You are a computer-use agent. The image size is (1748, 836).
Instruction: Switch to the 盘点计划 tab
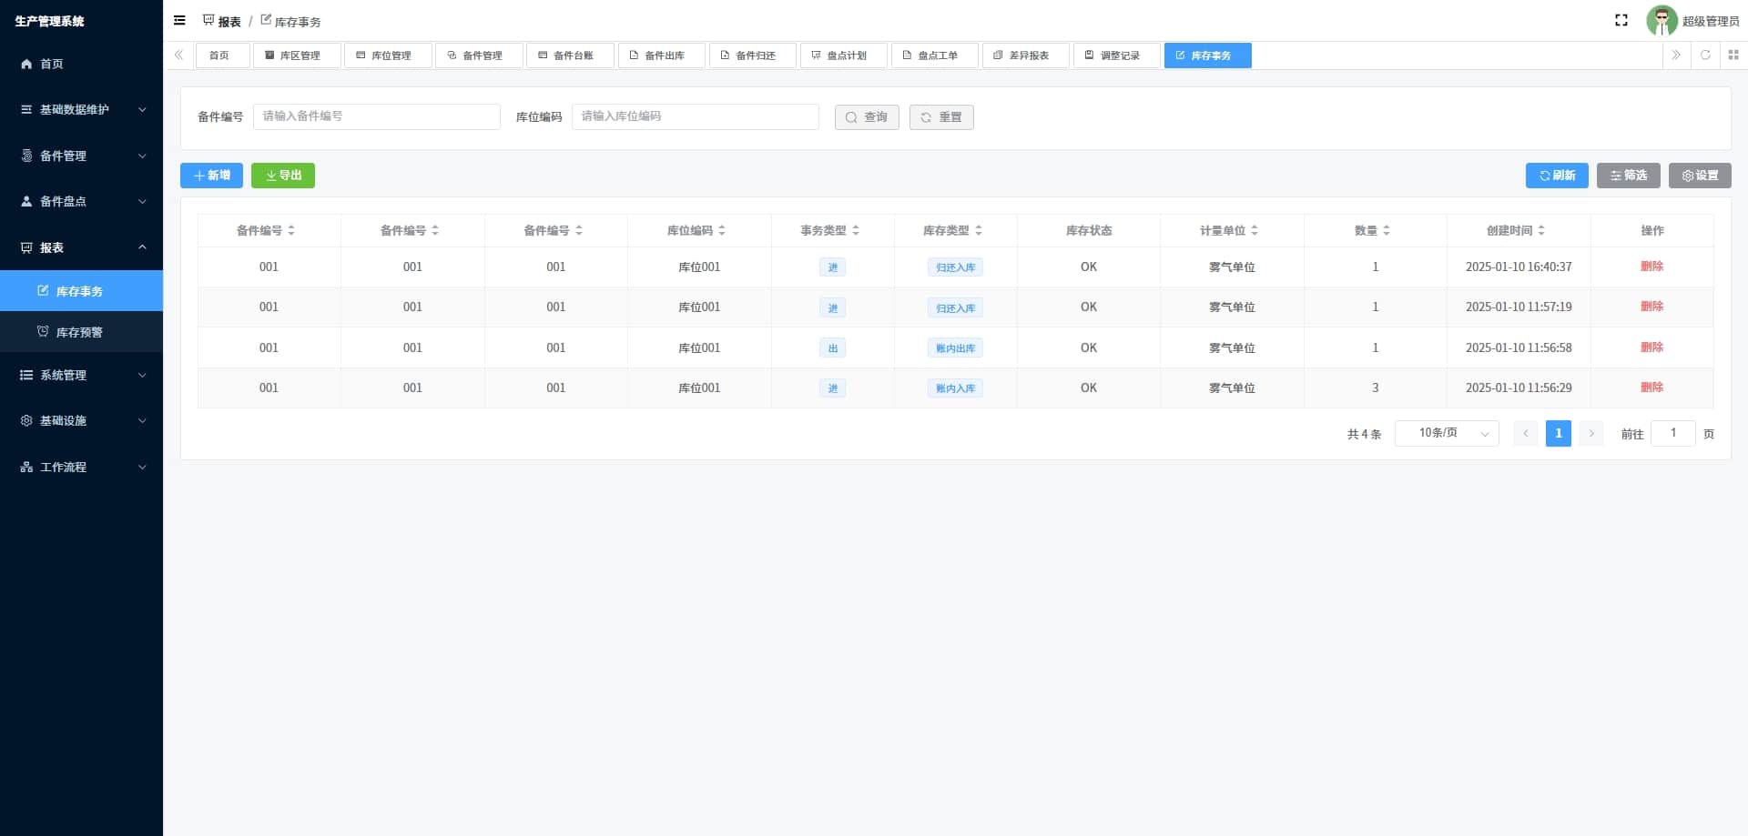pyautogui.click(x=843, y=55)
